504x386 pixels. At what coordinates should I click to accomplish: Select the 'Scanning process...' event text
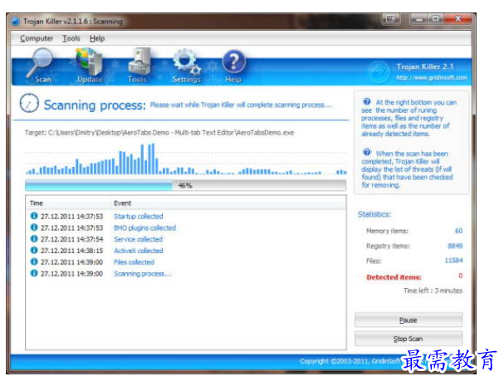coord(142,274)
